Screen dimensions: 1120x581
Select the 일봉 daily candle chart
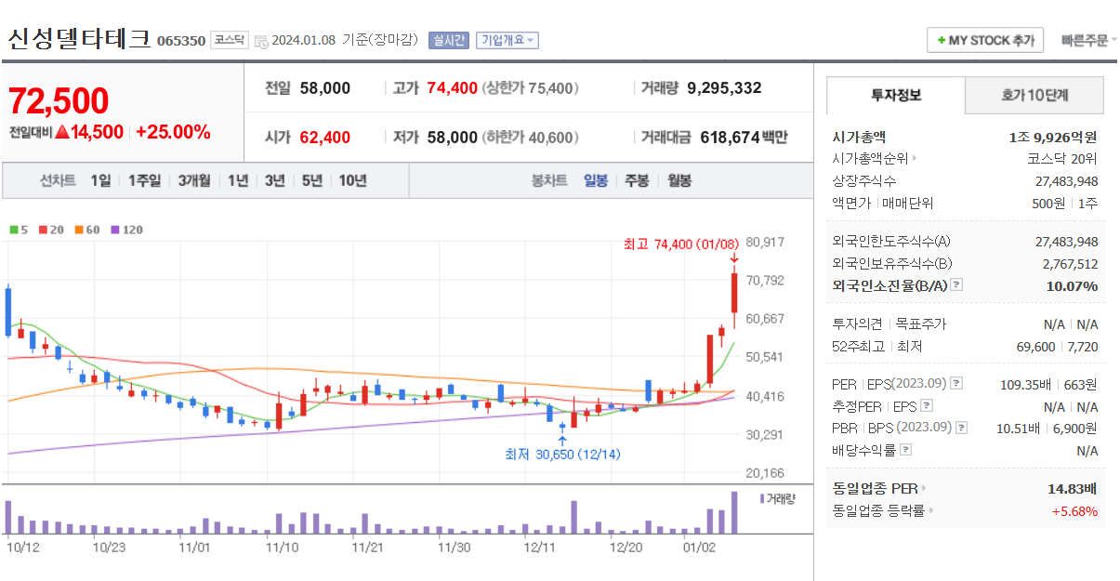[x=596, y=180]
